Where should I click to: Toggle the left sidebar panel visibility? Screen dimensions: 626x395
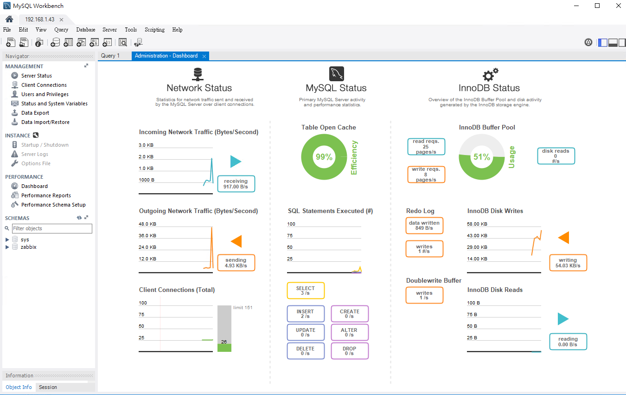tap(603, 43)
